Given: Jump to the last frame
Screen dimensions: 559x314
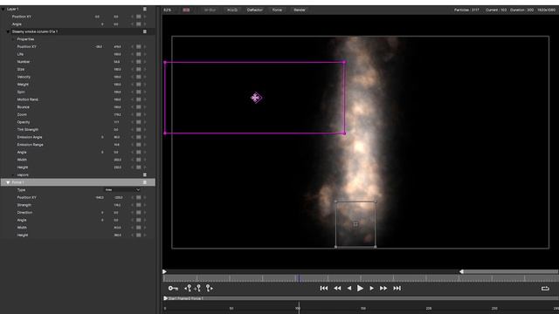Looking at the screenshot, I should click(x=397, y=289).
